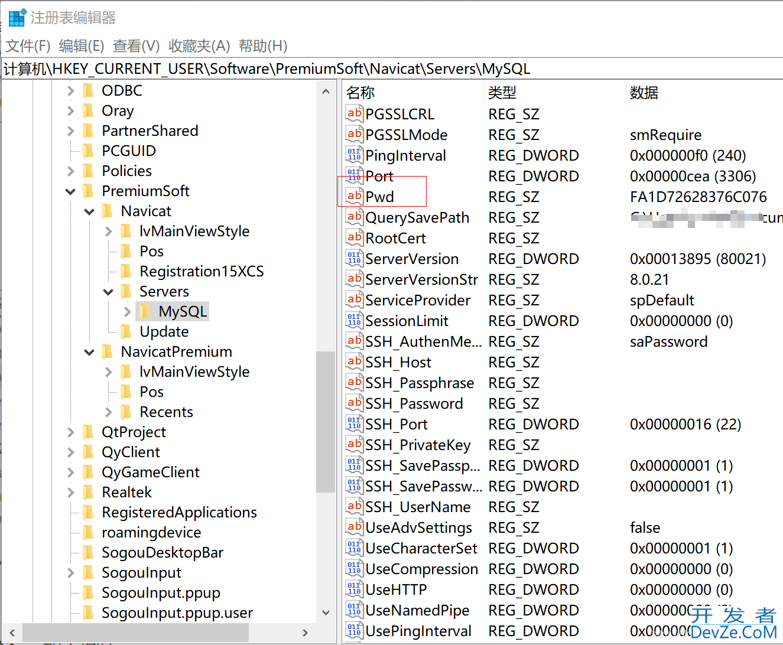The height and width of the screenshot is (645, 783).
Task: Select the Port value name
Action: coord(379,176)
